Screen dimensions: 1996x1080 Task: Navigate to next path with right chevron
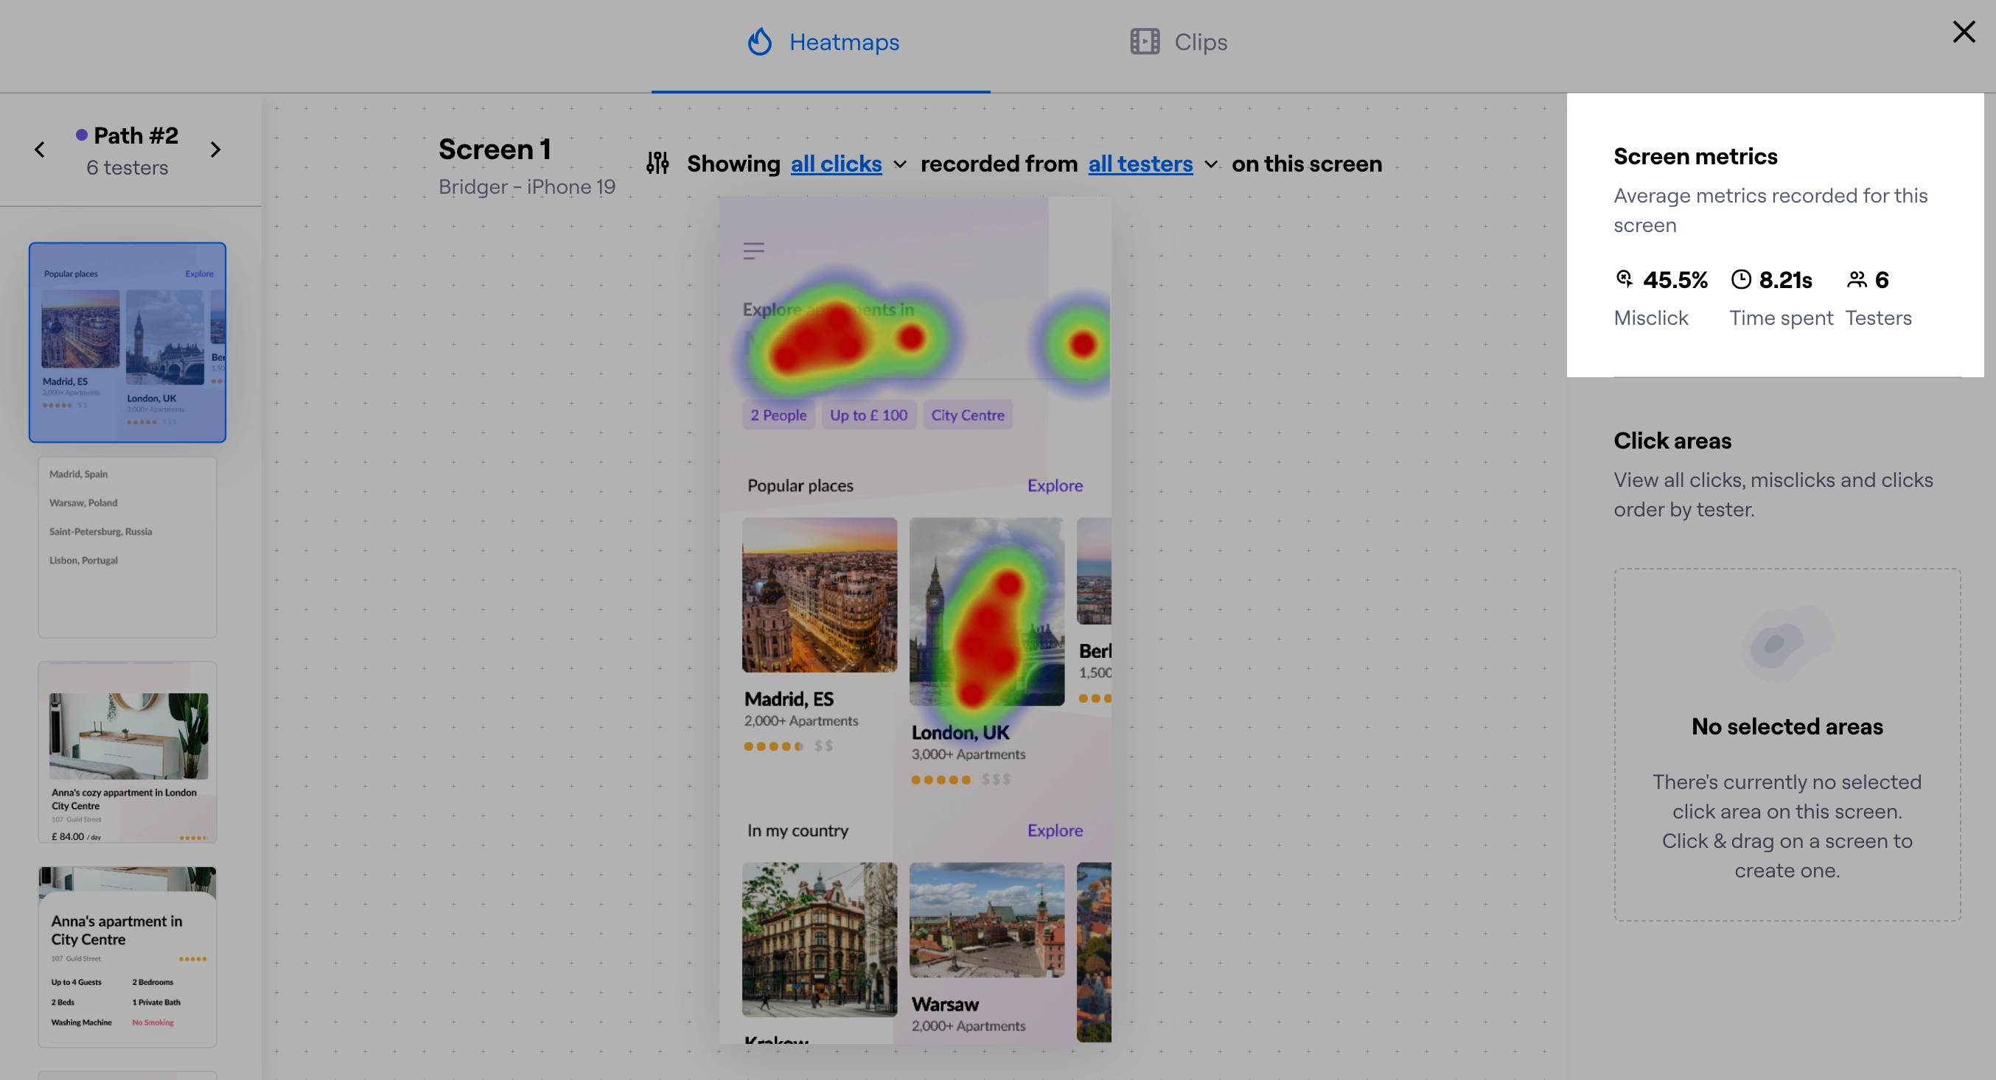pos(216,149)
